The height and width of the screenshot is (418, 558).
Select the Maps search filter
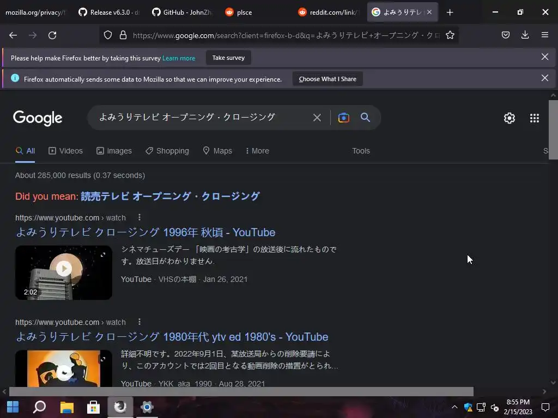point(217,151)
